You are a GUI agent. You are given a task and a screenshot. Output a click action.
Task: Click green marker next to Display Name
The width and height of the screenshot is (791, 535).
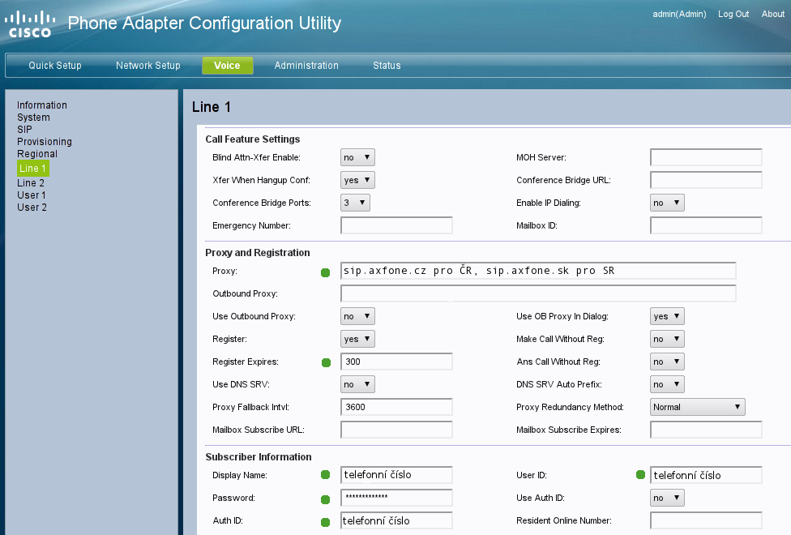[x=326, y=475]
